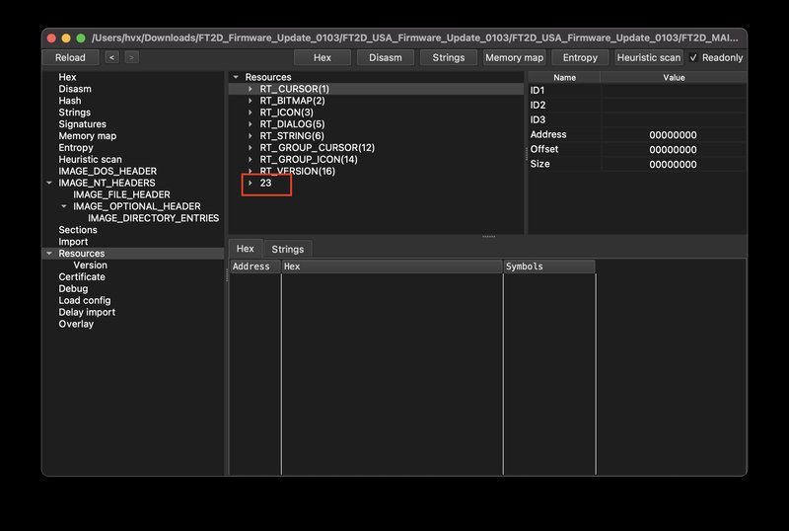Switch to the Hex tab
The width and height of the screenshot is (789, 531).
pos(245,249)
